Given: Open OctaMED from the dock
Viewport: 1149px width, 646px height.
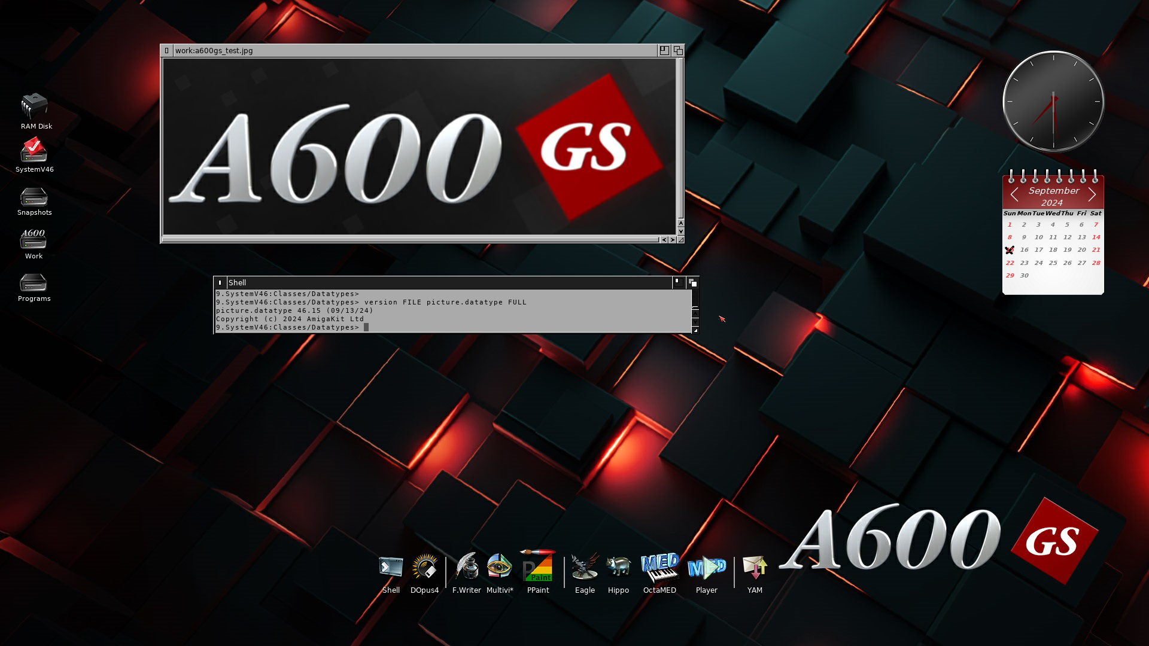Looking at the screenshot, I should [659, 574].
